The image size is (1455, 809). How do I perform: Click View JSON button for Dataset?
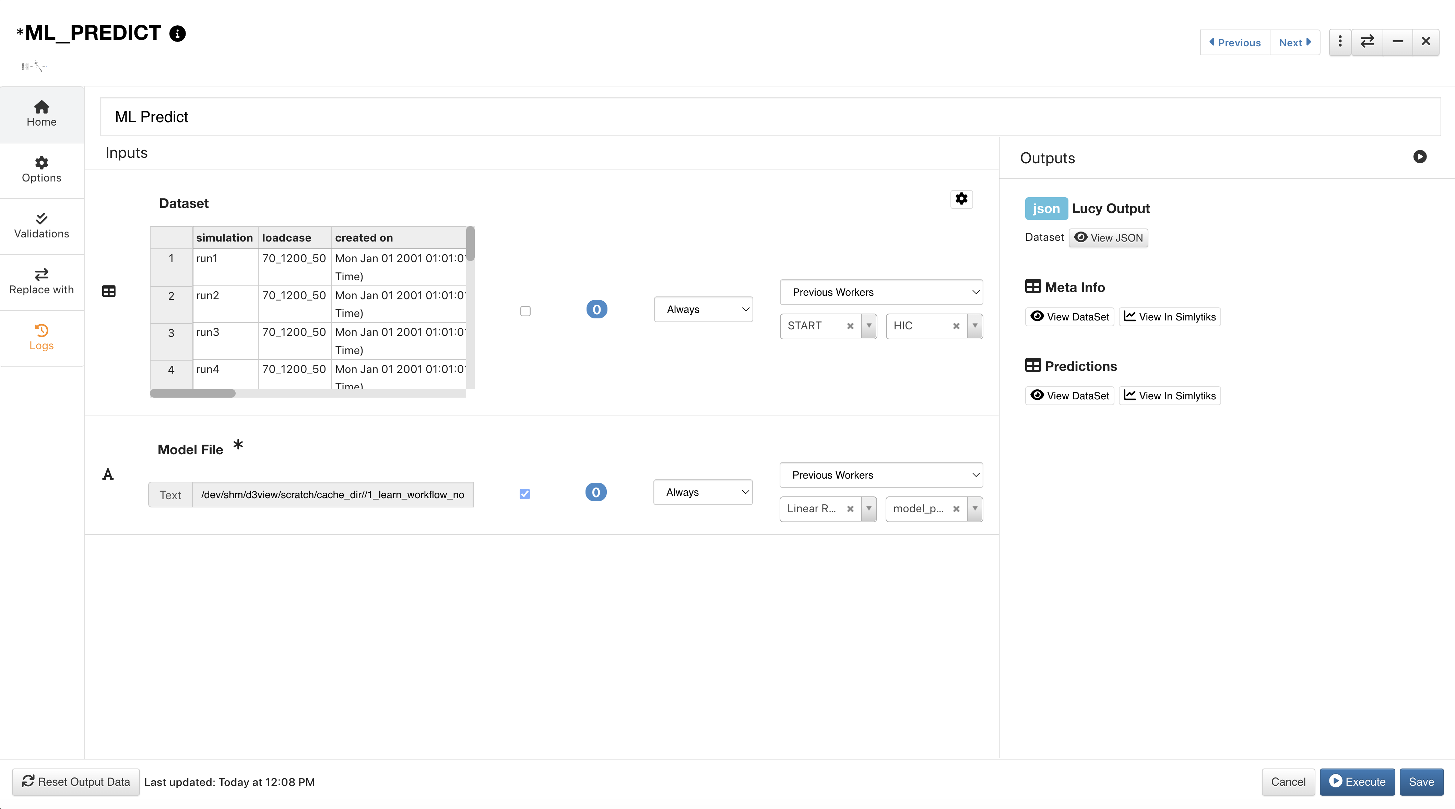click(x=1108, y=238)
